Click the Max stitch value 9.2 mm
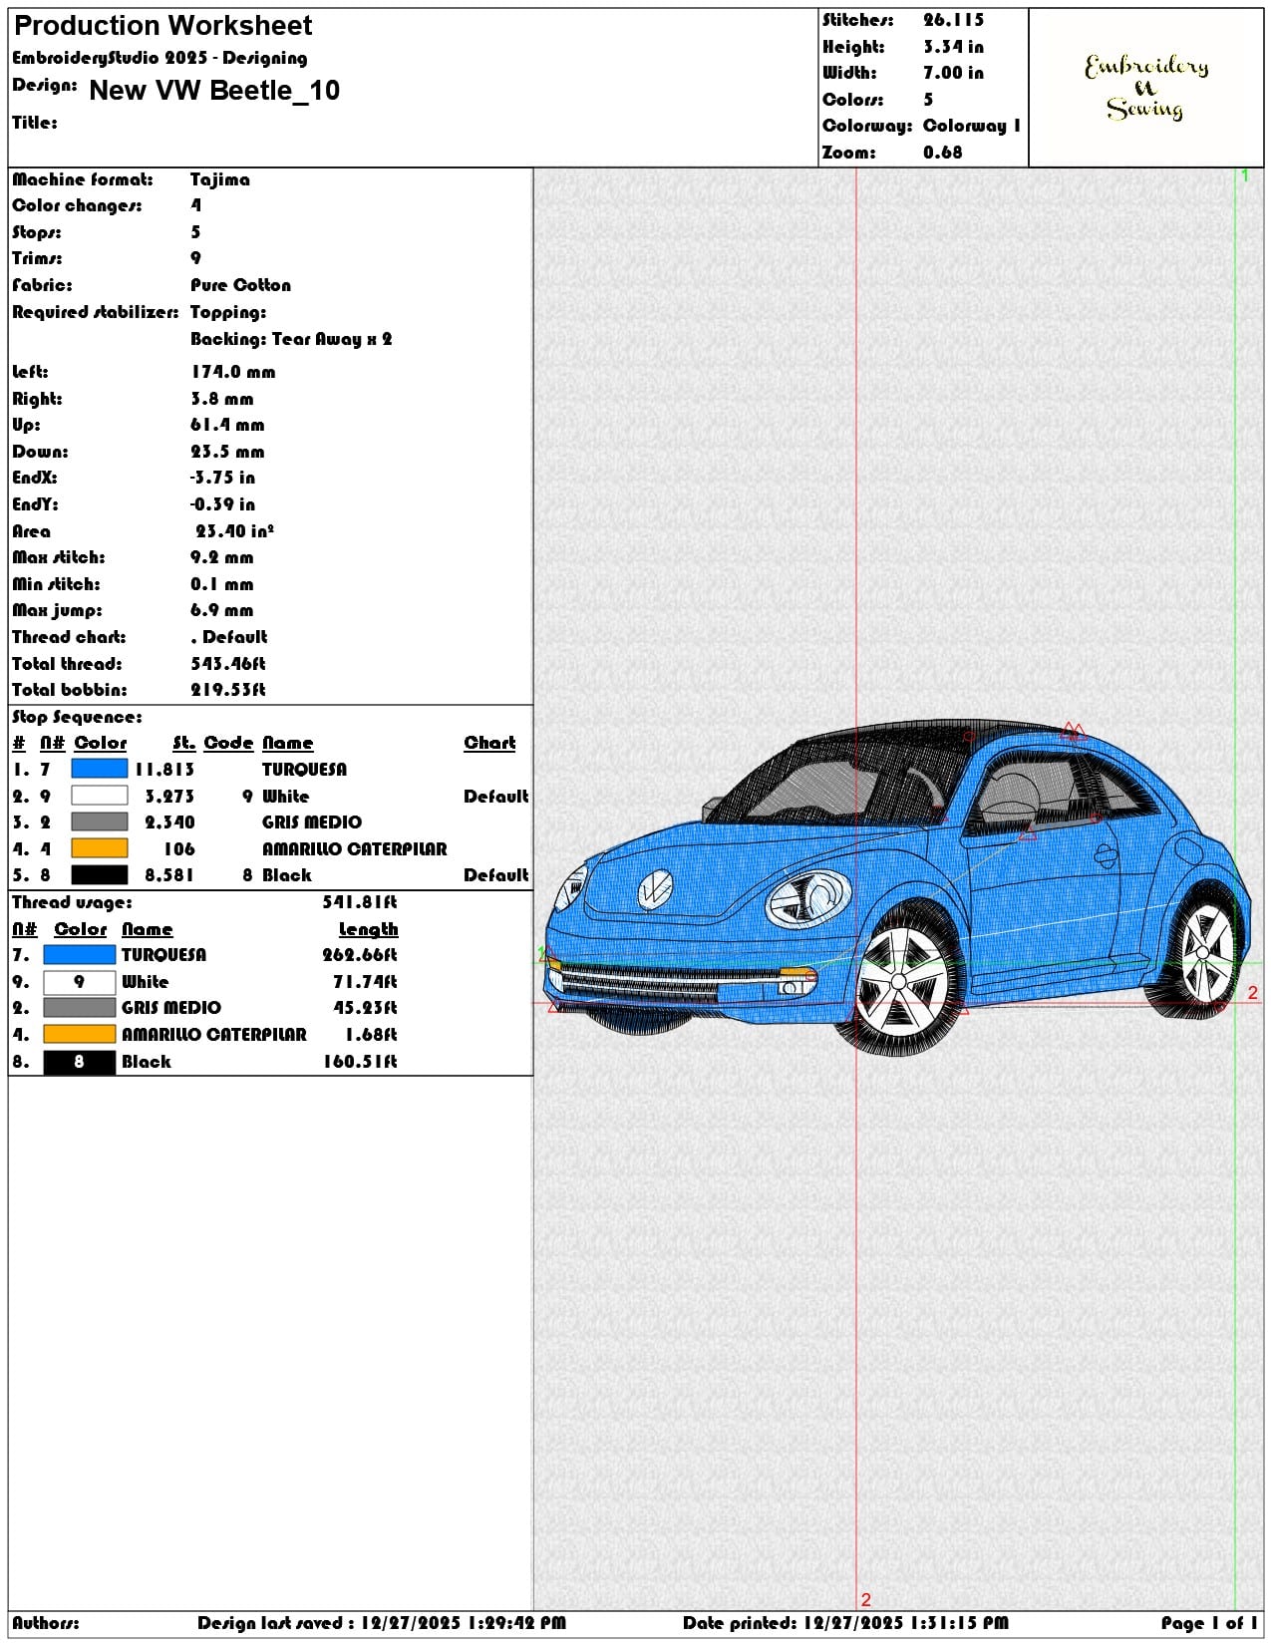Screen dimensions: 1271x1645 pyautogui.click(x=222, y=557)
